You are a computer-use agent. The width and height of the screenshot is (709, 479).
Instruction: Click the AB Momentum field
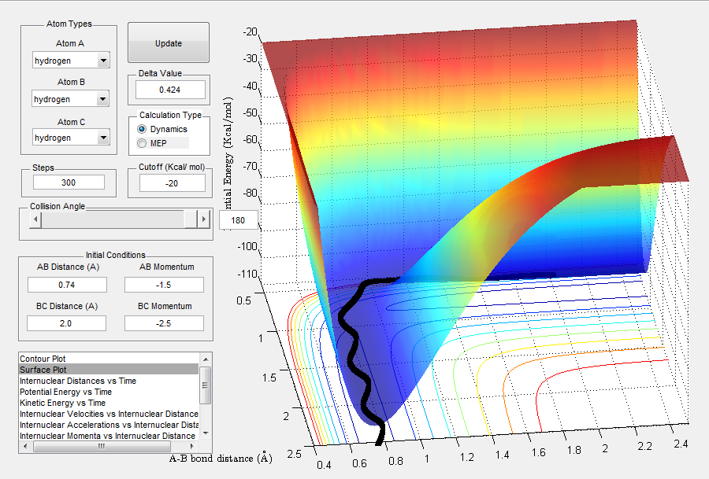point(164,285)
